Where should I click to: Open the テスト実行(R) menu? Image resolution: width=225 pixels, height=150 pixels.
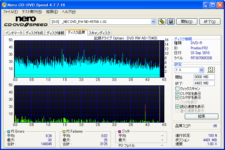pos(32,12)
